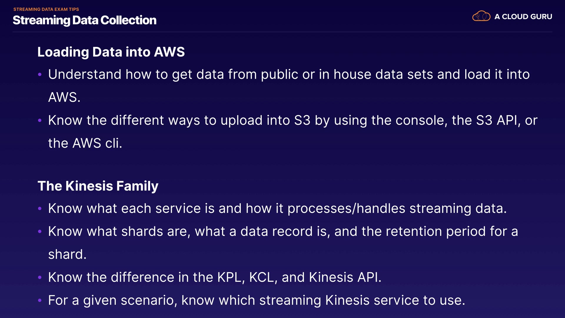The image size is (565, 318).
Task: Click the 'For a given scenario' sentence
Action: tap(256, 300)
